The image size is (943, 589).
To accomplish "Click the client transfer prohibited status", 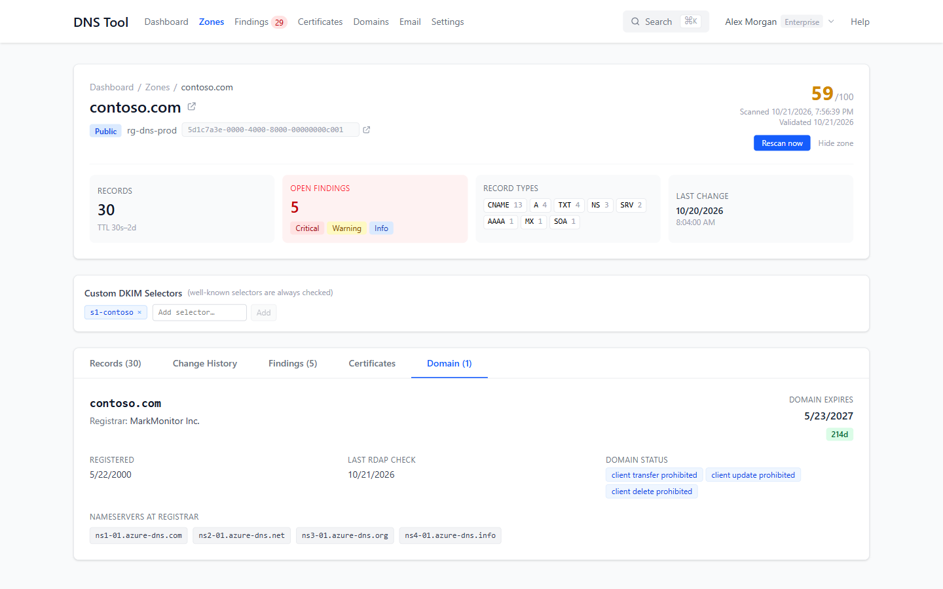I will coord(654,475).
